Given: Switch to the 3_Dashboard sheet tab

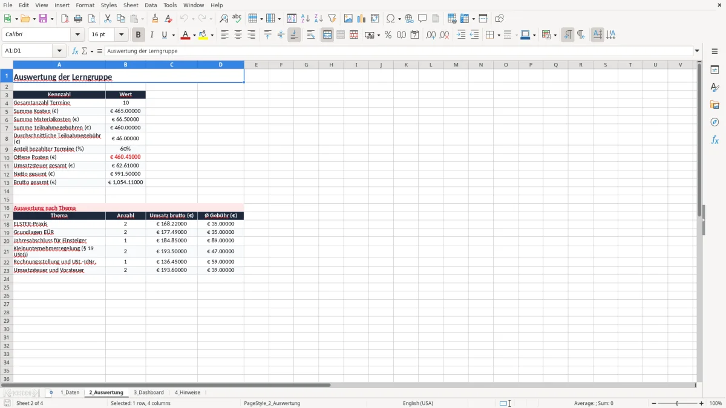Looking at the screenshot, I should (149, 392).
